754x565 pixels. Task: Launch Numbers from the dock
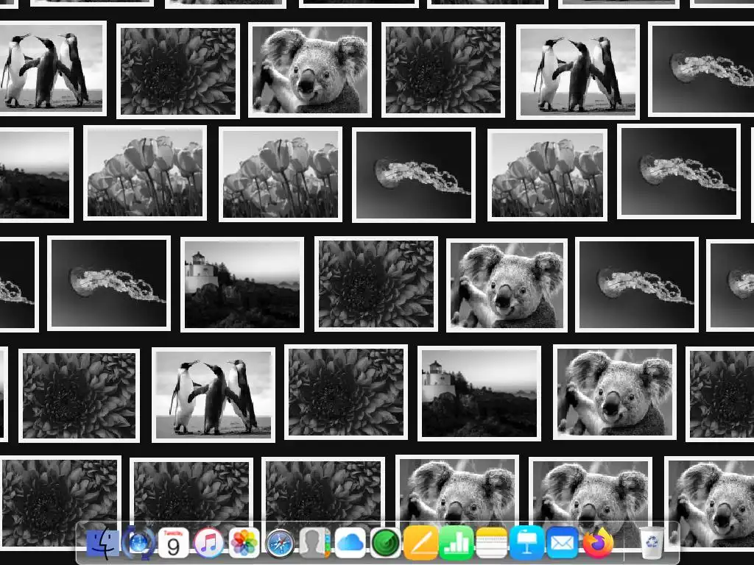click(x=456, y=544)
